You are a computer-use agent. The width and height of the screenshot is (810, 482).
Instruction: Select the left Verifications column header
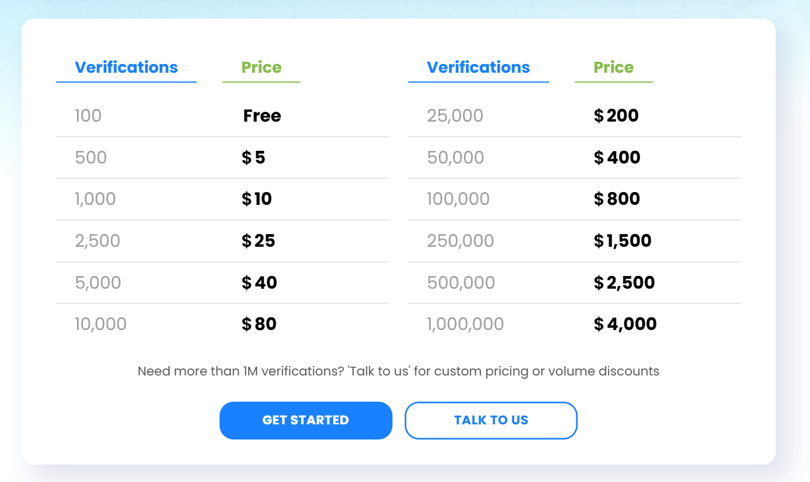(126, 68)
